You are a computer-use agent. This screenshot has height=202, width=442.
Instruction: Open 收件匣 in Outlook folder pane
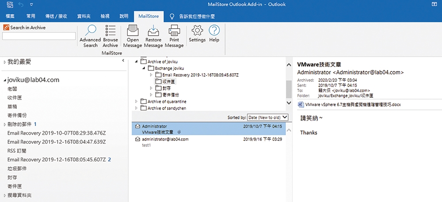[15, 98]
